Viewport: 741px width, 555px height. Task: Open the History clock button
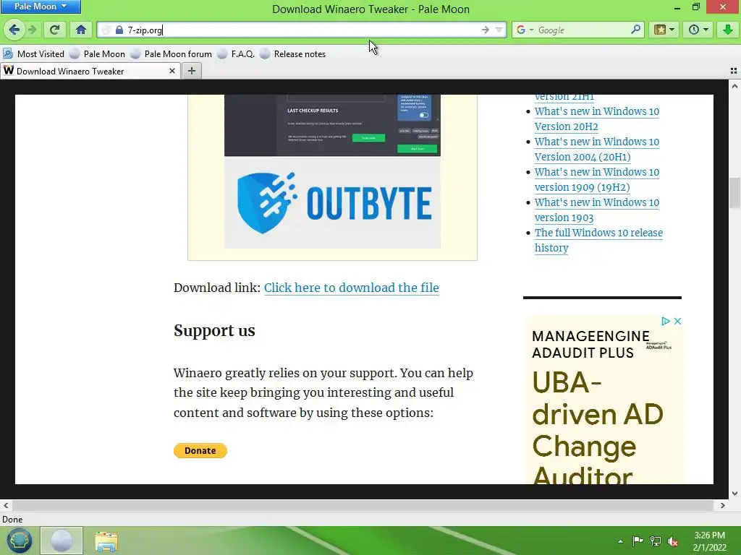point(698,30)
